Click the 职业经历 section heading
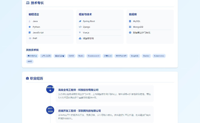The image size is (200, 123). (x=37, y=78)
